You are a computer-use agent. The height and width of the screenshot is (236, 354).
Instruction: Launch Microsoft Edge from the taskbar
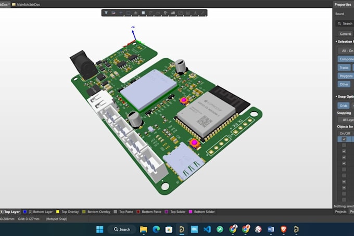click(x=156, y=229)
